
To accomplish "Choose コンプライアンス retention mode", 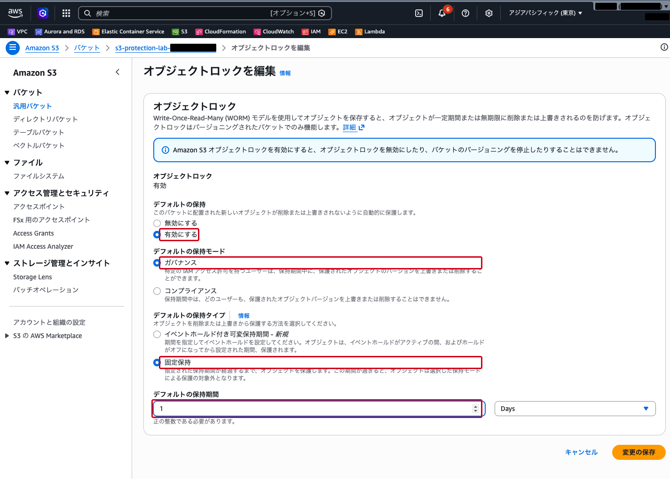I will (157, 291).
